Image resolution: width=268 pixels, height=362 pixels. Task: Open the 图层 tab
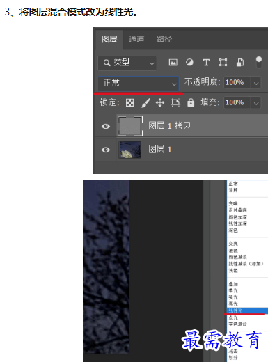click(109, 39)
